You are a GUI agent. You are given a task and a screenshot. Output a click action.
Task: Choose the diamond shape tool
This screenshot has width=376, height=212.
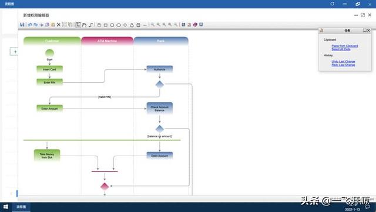tap(125, 25)
